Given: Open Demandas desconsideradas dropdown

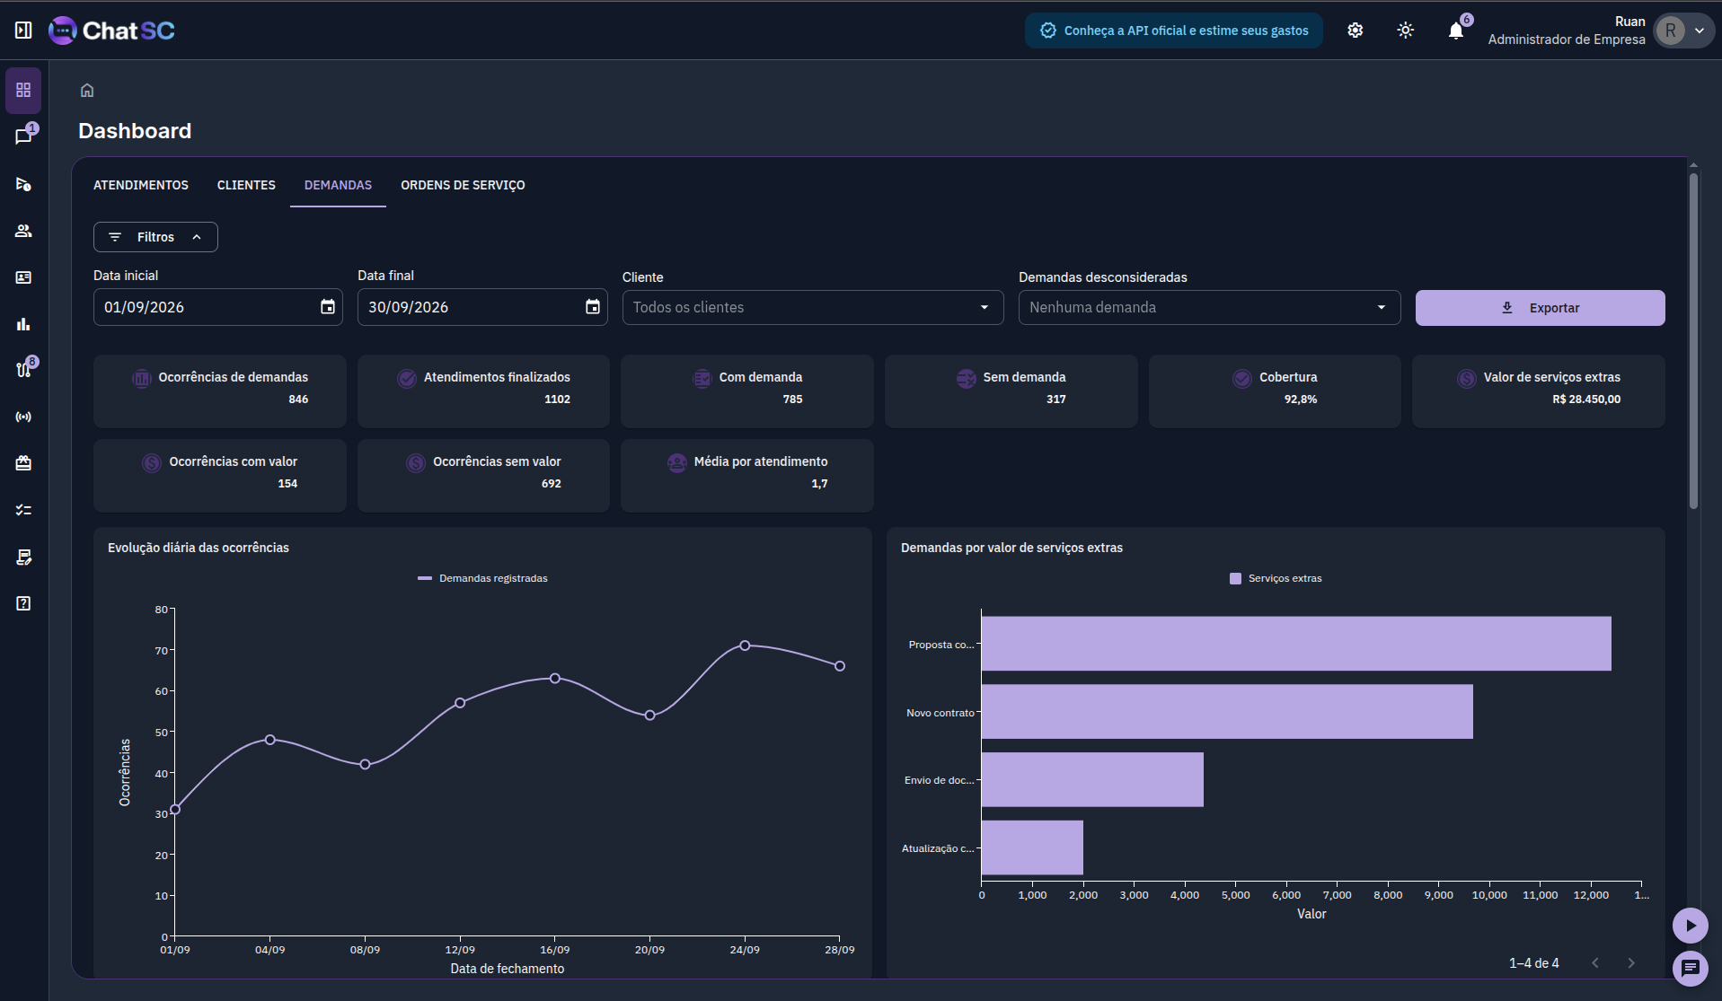Looking at the screenshot, I should 1209,307.
